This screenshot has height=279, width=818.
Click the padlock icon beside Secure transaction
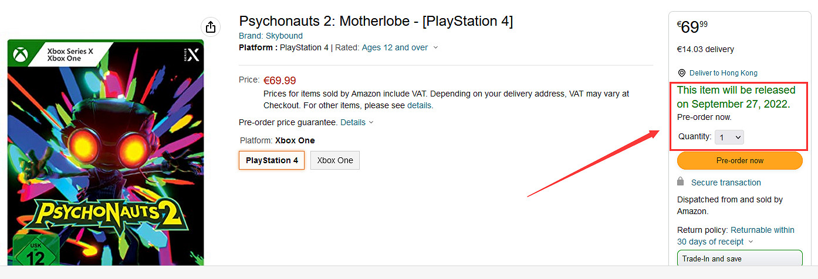coord(681,181)
